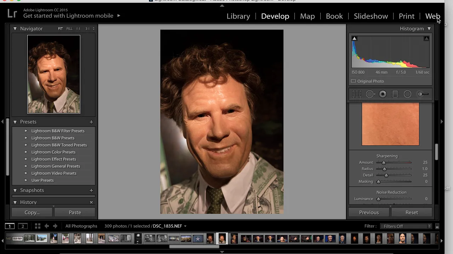The image size is (453, 254).
Task: Toggle highlight clipping indicator in histogram
Action: [x=426, y=38]
